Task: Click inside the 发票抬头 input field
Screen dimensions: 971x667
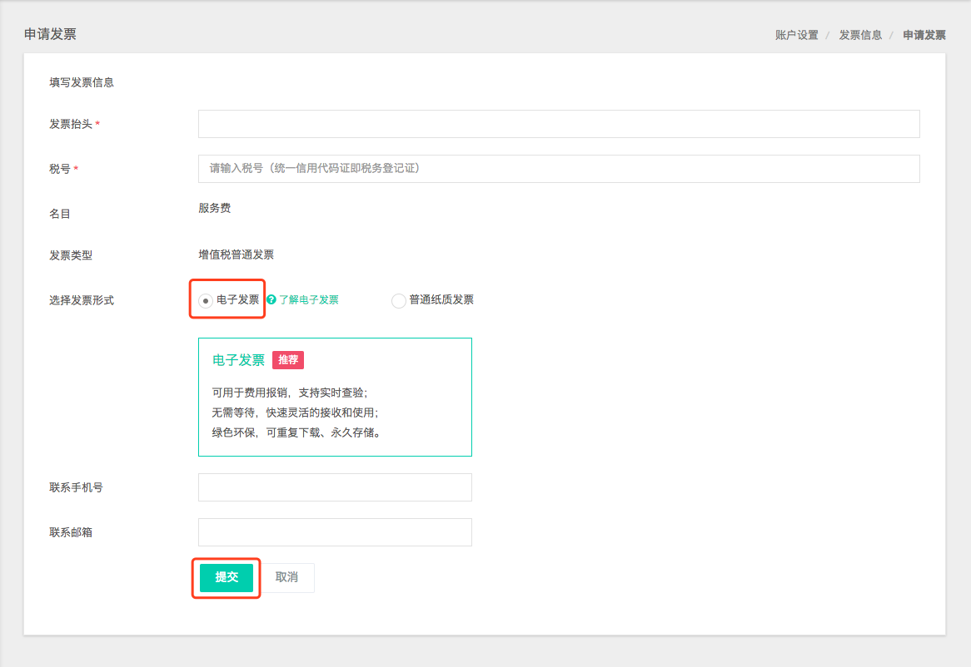Action: [x=558, y=123]
